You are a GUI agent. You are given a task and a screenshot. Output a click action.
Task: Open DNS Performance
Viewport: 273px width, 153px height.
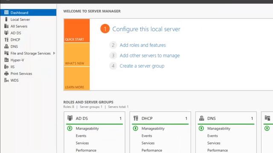(218, 150)
